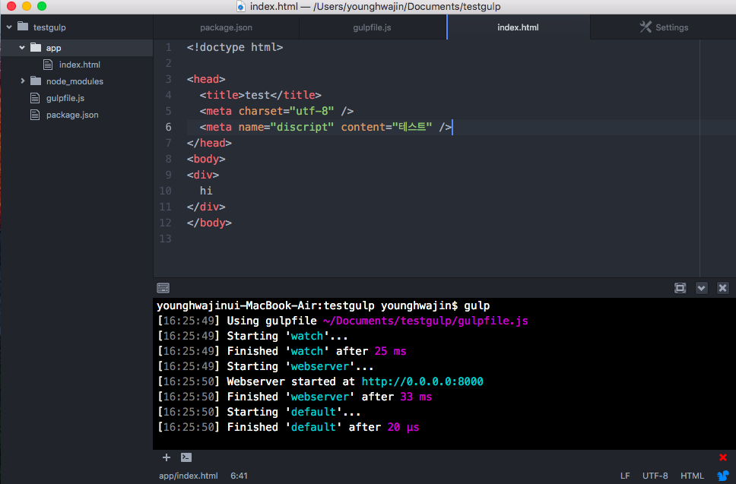Click the word 'hi' on line 10

[x=206, y=191]
